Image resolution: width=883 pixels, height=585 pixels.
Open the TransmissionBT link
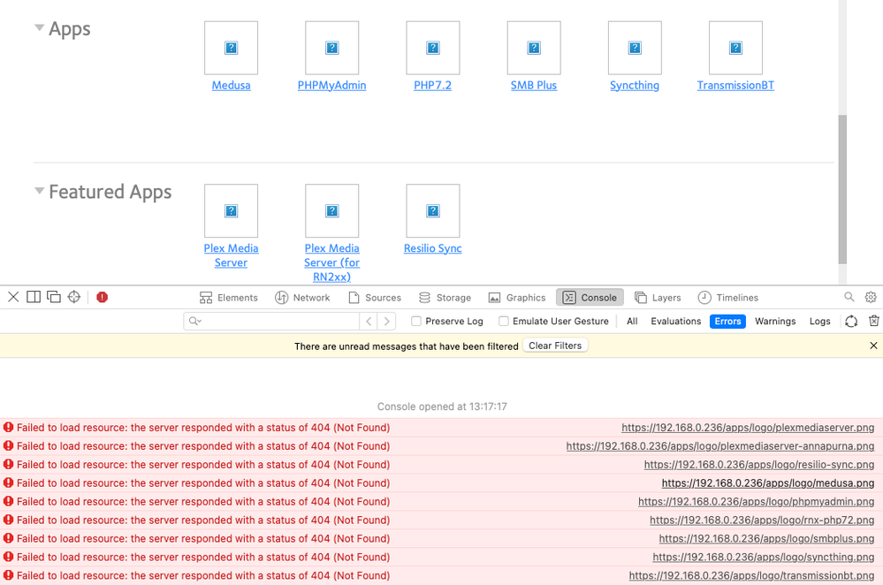(735, 86)
